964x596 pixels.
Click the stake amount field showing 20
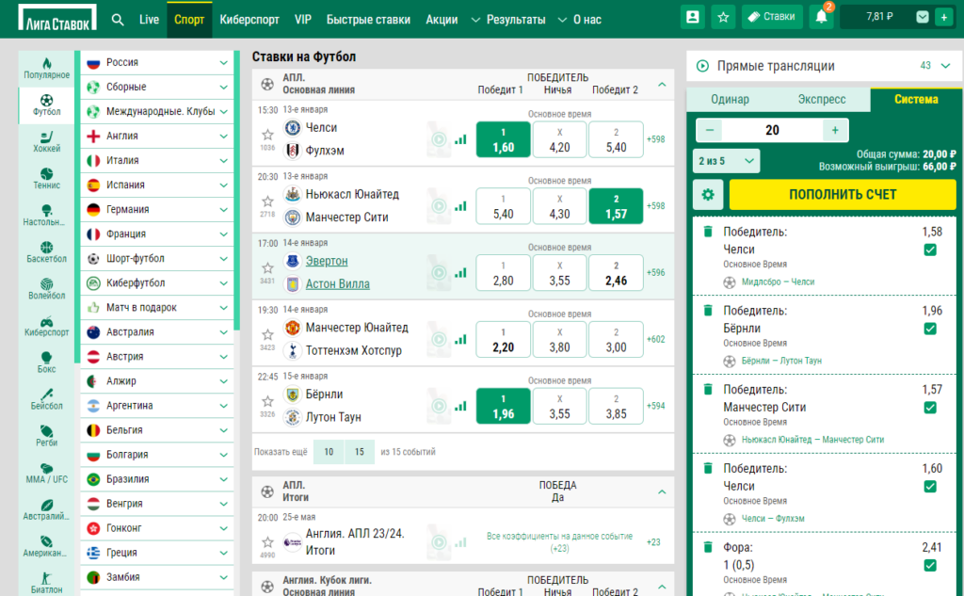[772, 130]
